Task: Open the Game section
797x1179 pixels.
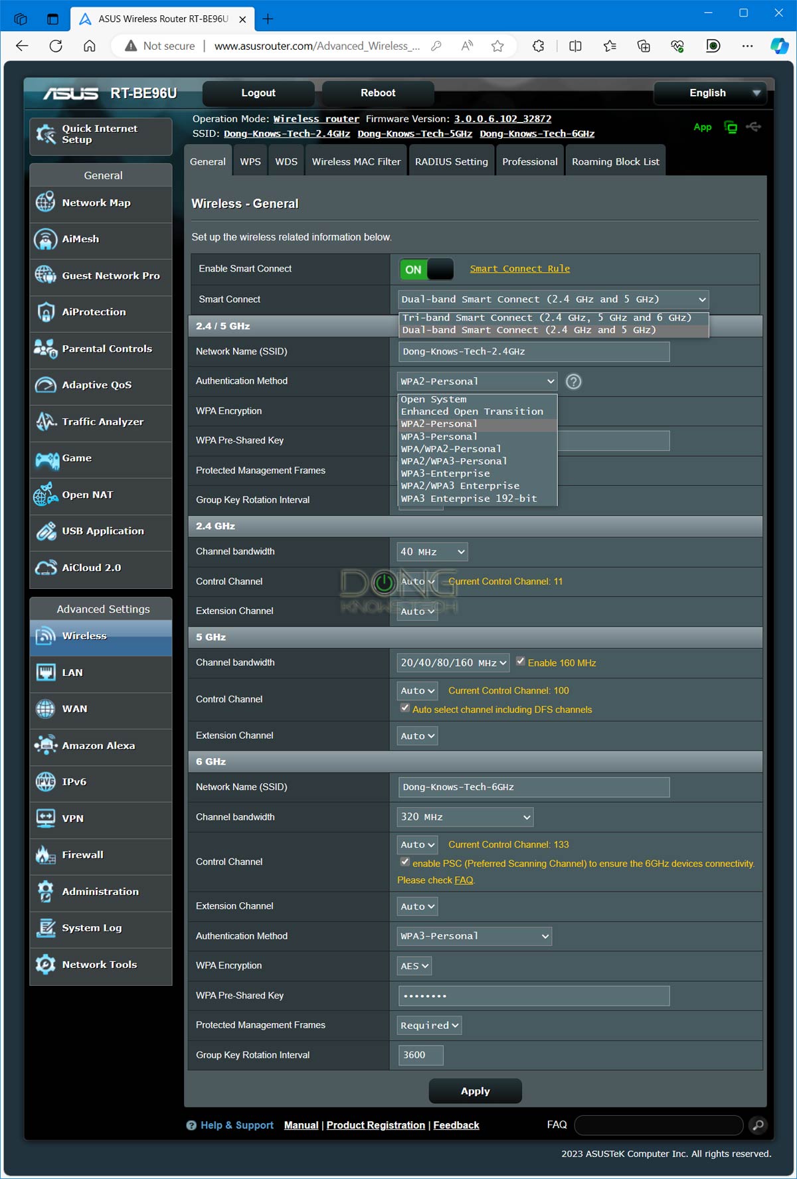Action: [x=101, y=459]
